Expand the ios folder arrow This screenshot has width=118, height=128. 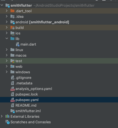click(7, 33)
